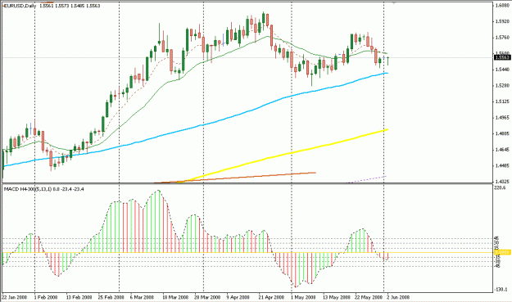Select the 1.5440 price axis label
The image size is (512, 302).
pos(502,70)
